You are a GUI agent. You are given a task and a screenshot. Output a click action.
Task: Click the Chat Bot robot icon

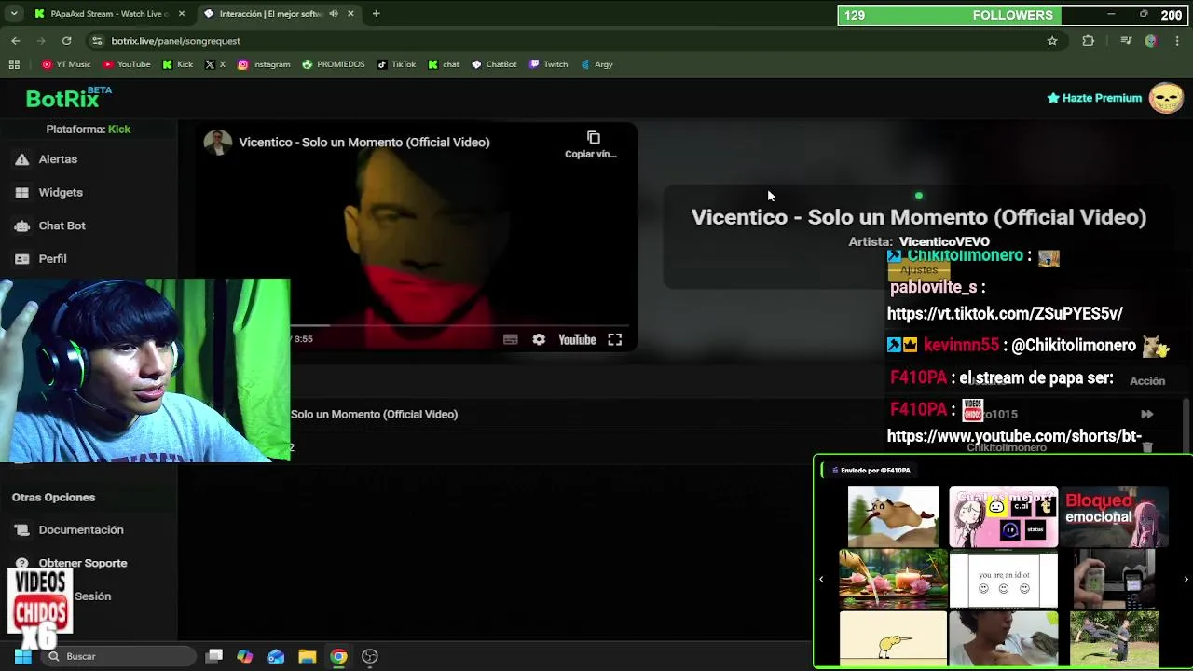coord(22,226)
